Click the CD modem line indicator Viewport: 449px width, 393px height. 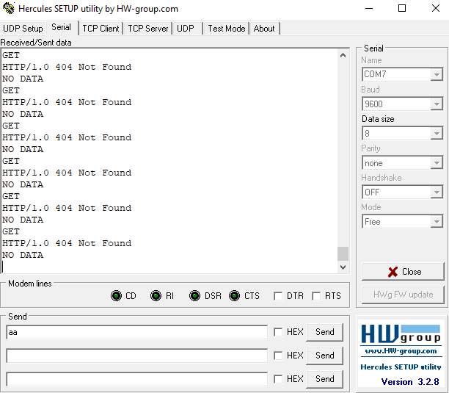point(116,296)
